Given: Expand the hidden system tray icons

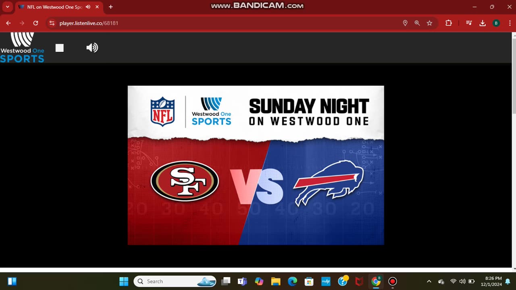Looking at the screenshot, I should (429, 281).
